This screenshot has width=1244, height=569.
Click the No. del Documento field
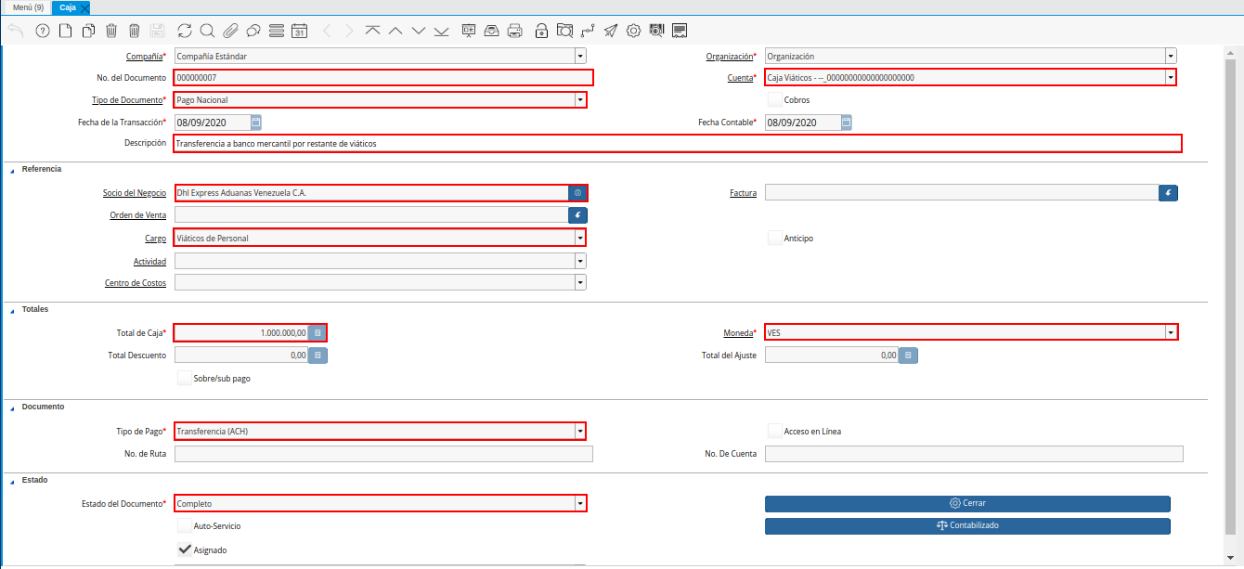pos(383,77)
